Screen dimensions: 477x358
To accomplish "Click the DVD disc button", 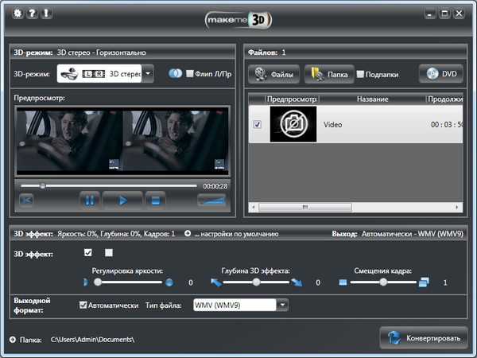I will coord(441,74).
